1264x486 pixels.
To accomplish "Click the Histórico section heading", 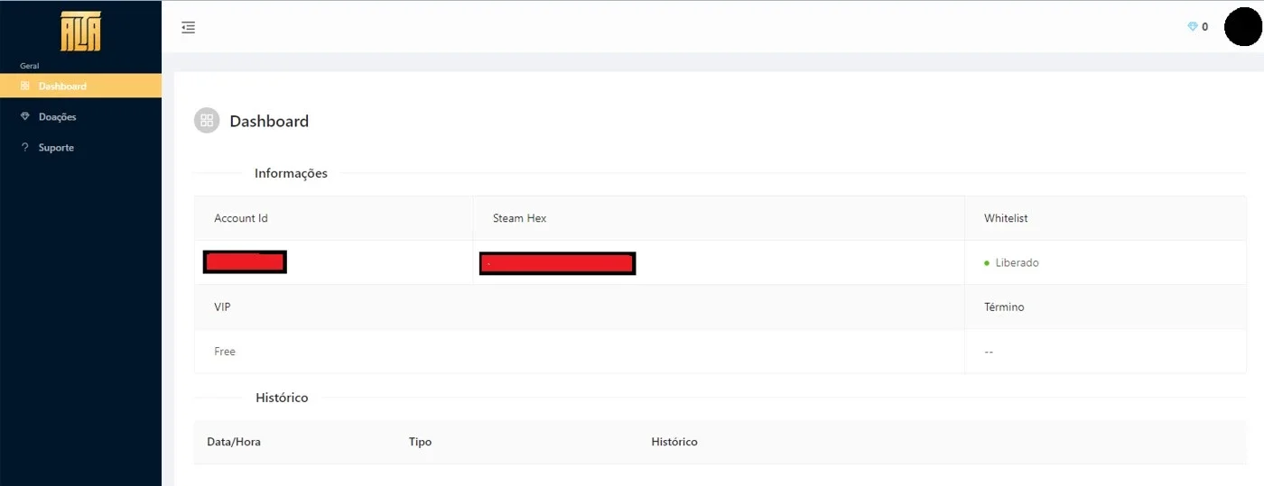I will [x=282, y=398].
